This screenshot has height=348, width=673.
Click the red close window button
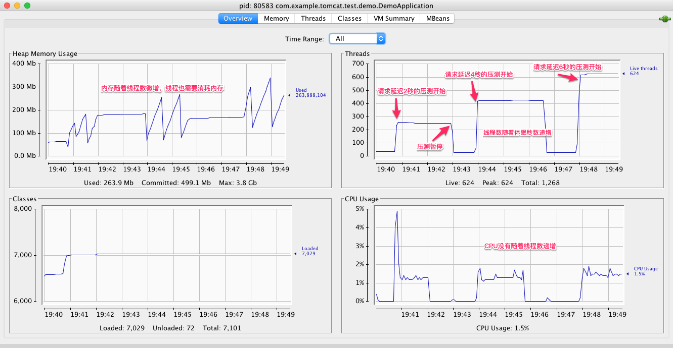pyautogui.click(x=7, y=6)
